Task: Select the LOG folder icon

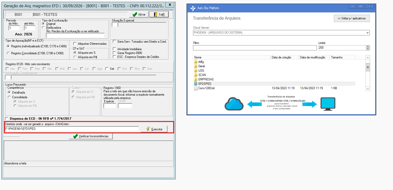Action: [196, 71]
